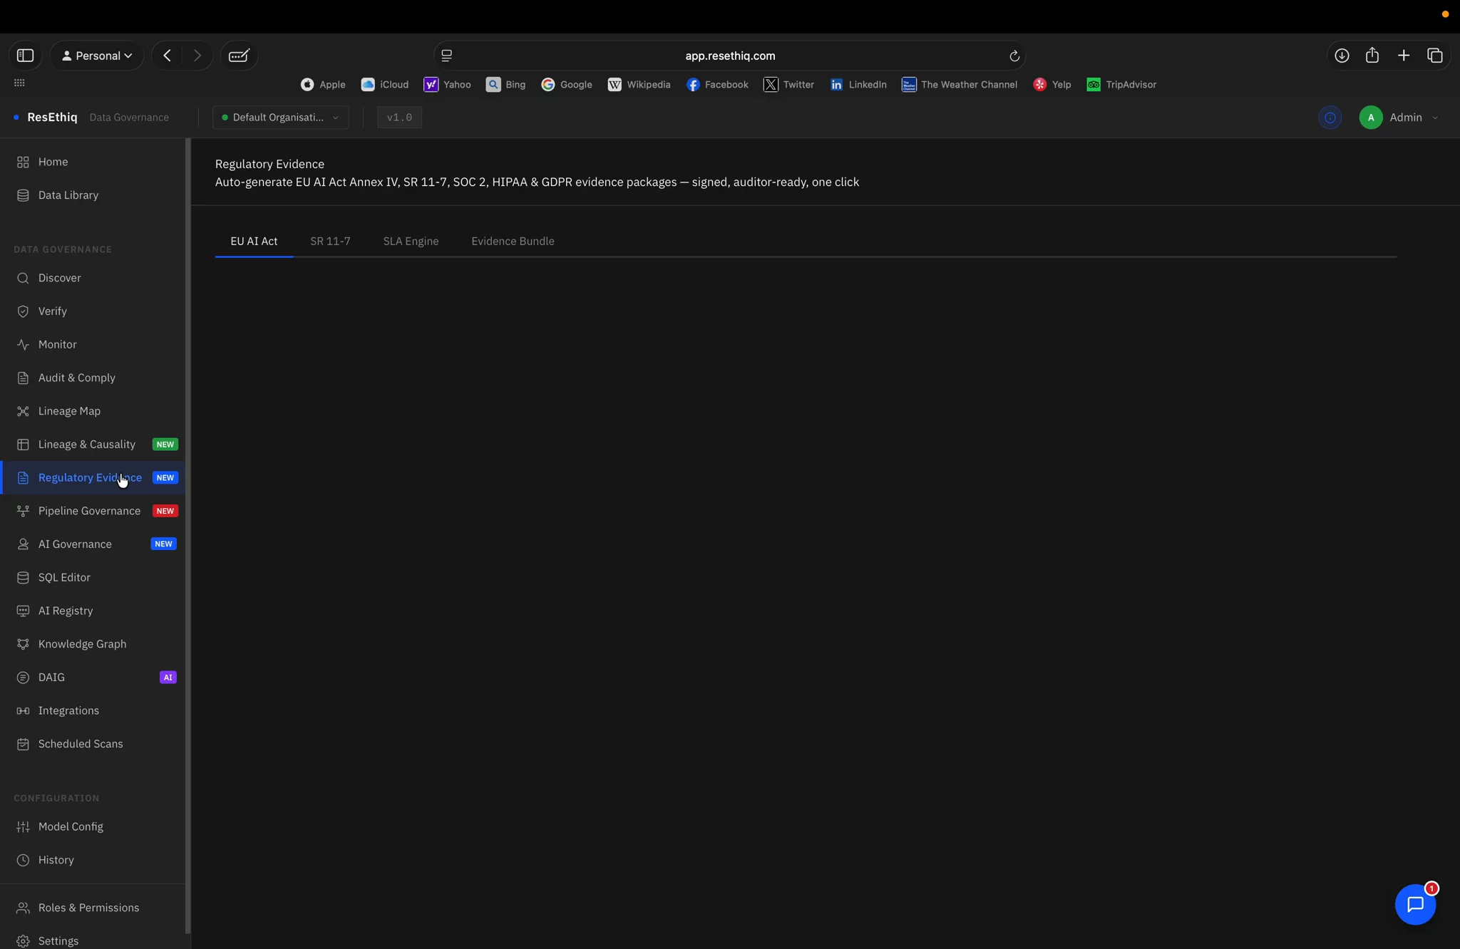
Task: Go forward to the next page
Action: click(x=197, y=56)
